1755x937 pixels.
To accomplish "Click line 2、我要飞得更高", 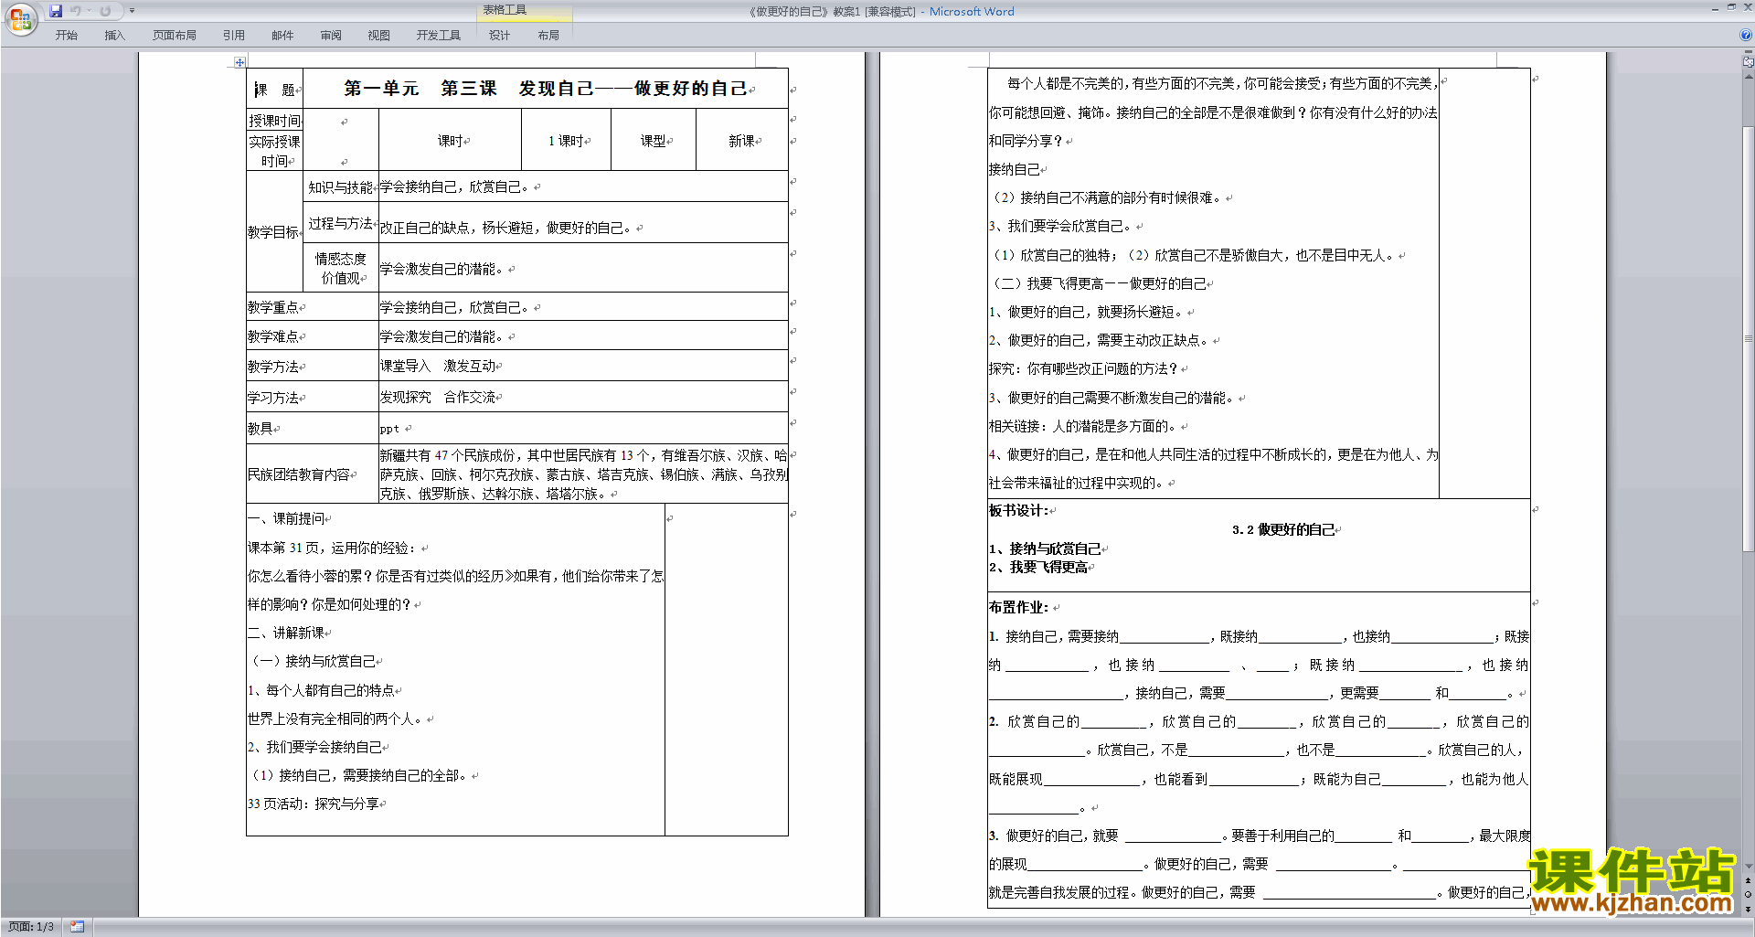I will pyautogui.click(x=1038, y=568).
